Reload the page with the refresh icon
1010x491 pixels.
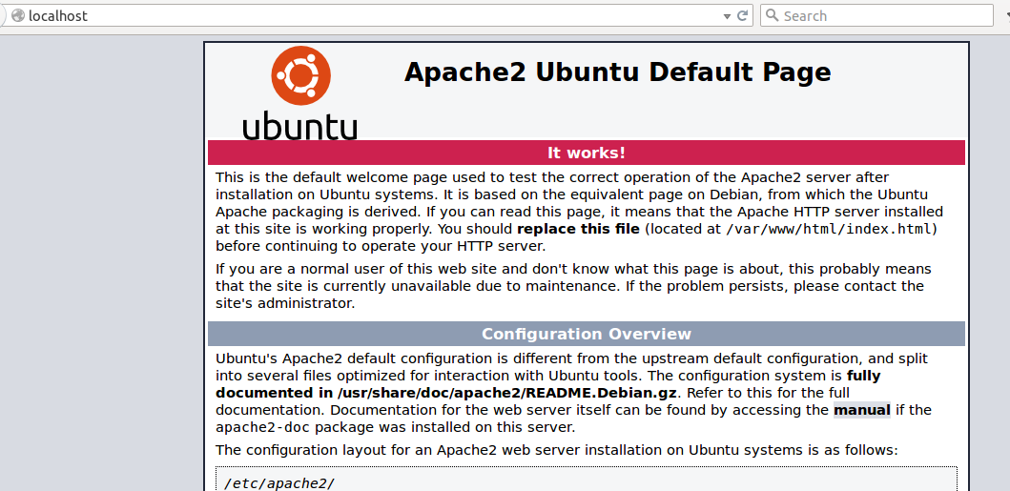[742, 15]
